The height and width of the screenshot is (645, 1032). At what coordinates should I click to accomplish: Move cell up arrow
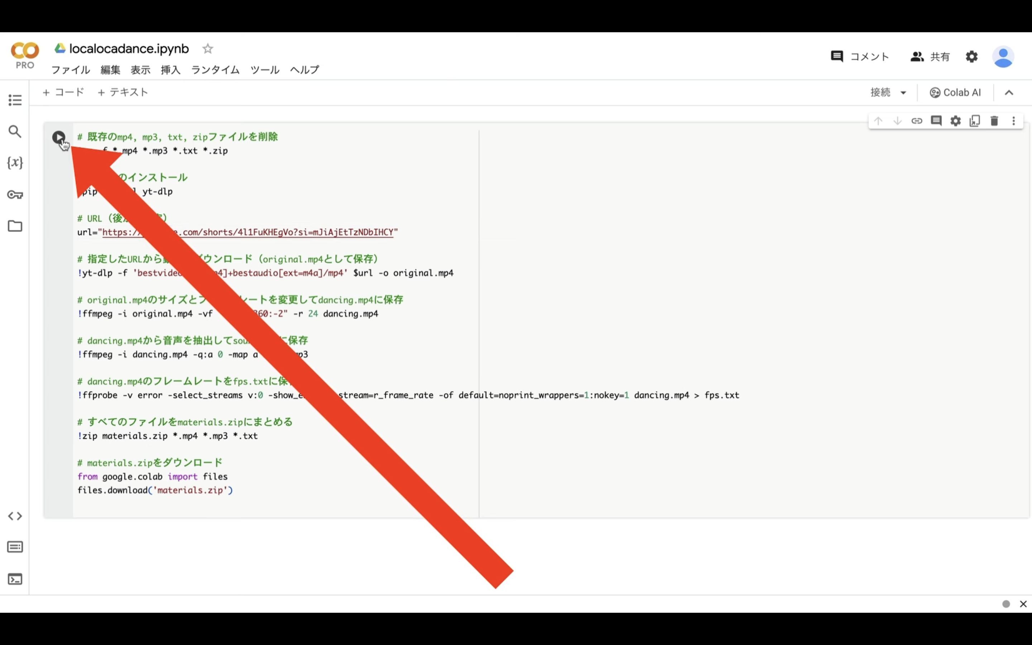click(x=878, y=121)
